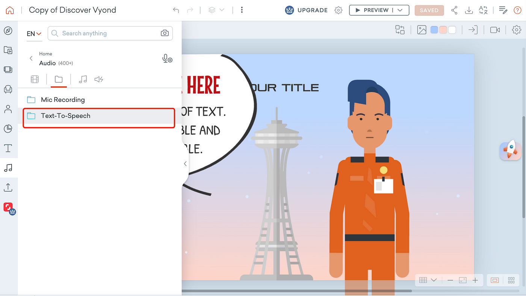This screenshot has height=296, width=526.
Task: Launch the rocket assistant widget
Action: 510,150
